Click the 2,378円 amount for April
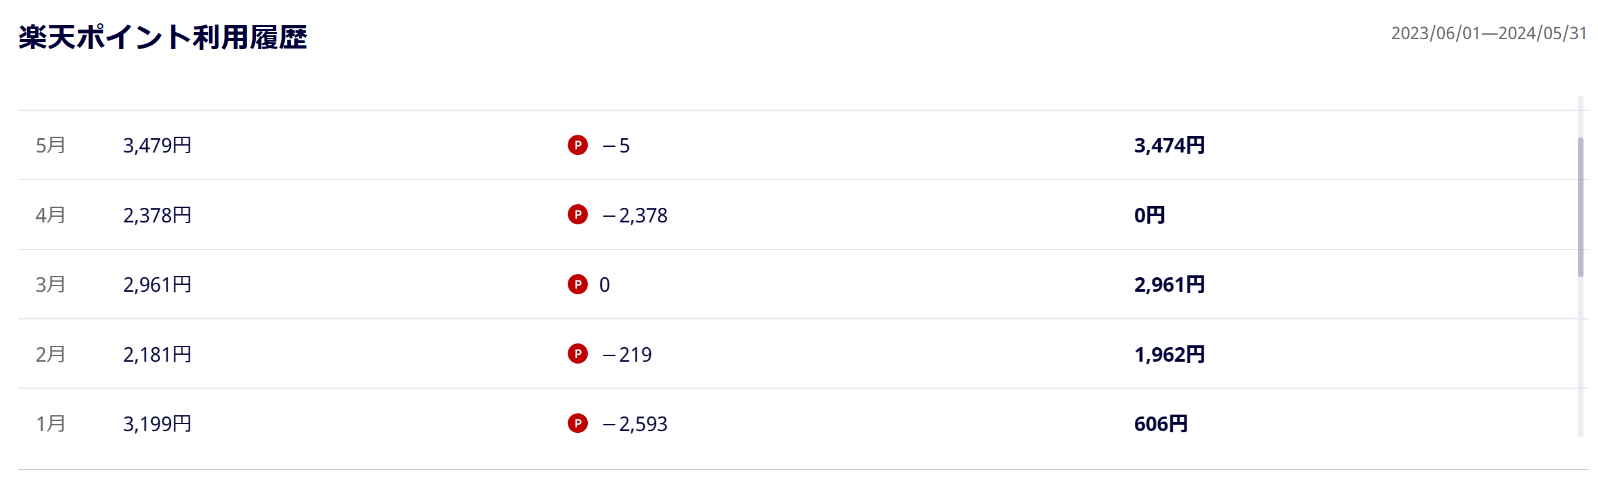This screenshot has width=1598, height=477. click(157, 216)
